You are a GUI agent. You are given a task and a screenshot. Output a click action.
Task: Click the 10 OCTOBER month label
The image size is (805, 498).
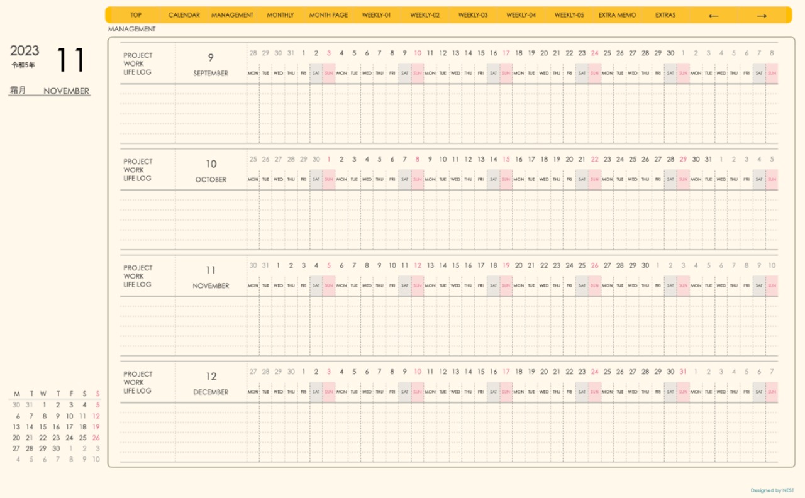click(x=211, y=171)
